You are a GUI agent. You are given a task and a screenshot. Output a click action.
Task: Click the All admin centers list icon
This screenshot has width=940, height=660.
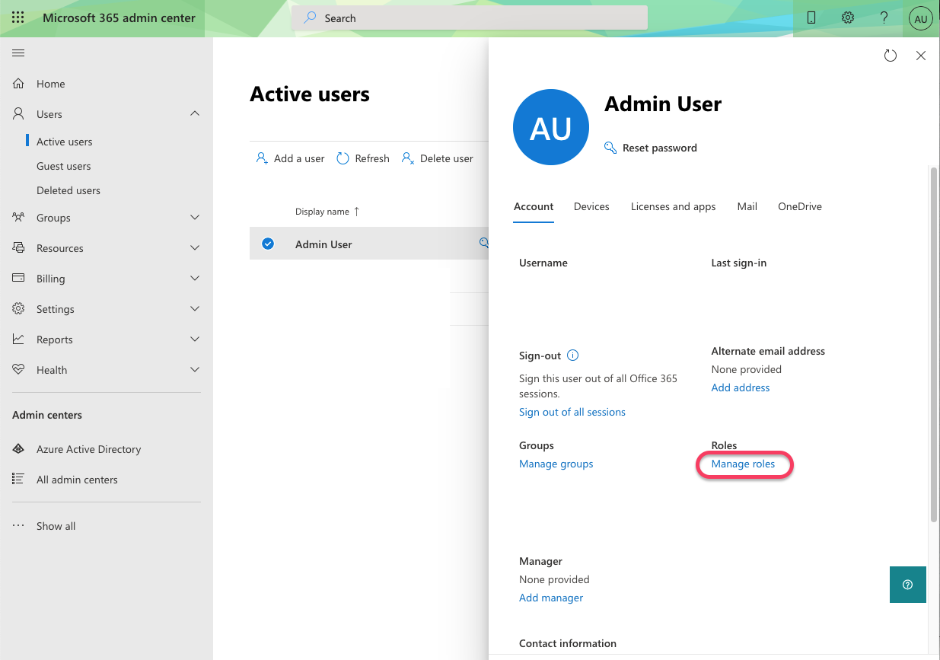click(18, 480)
